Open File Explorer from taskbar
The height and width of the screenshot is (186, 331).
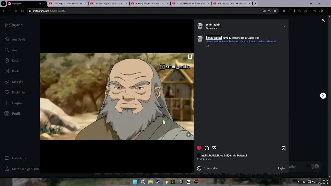click(x=151, y=182)
